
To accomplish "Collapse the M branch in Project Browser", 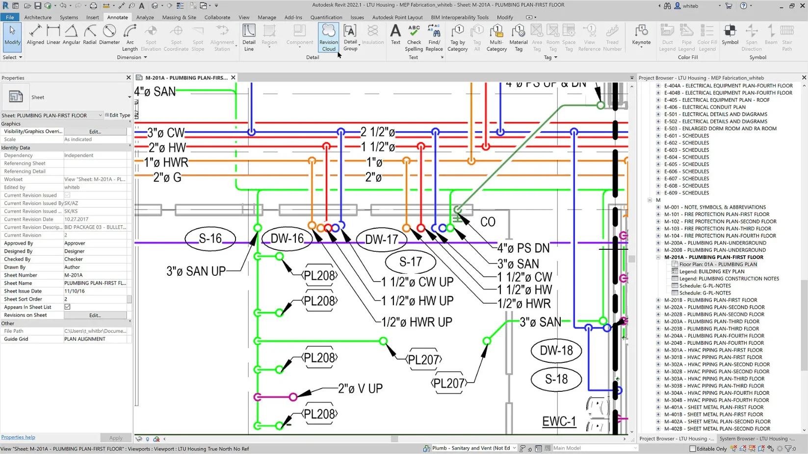I will pos(649,200).
